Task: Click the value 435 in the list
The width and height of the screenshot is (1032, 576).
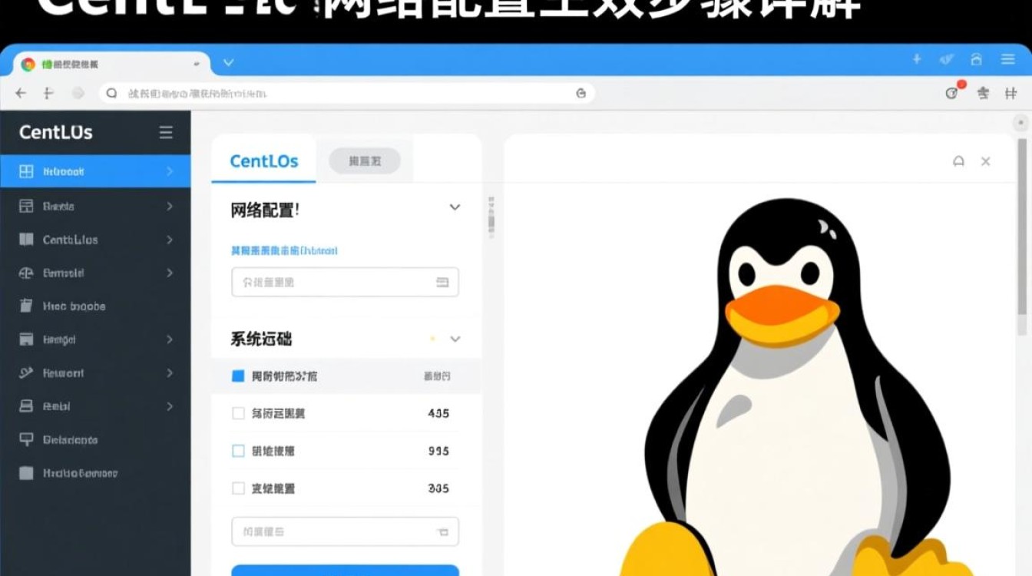Action: click(438, 413)
